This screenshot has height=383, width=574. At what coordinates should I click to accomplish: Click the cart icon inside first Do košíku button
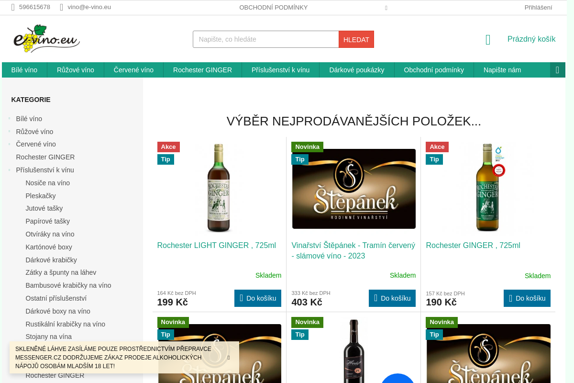(x=242, y=298)
